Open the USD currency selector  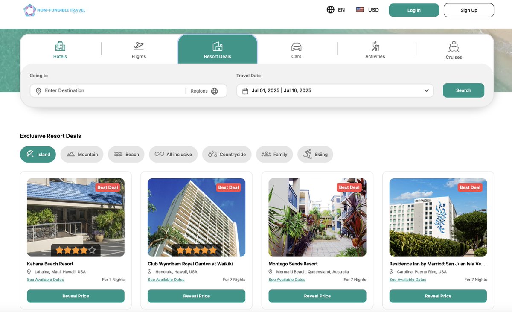pos(367,10)
